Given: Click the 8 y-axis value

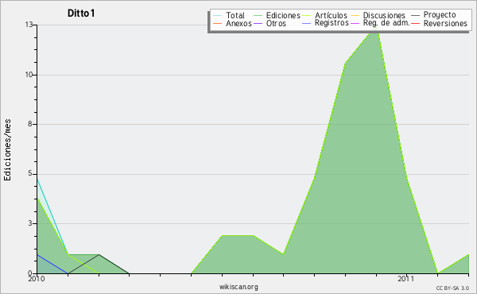Looking at the screenshot, I should [30, 124].
